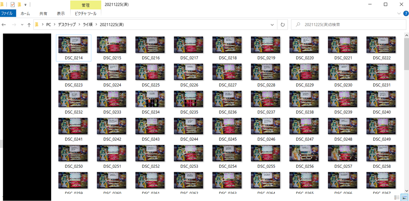Click file name DSC_0254
409x201 pixels.
(x=228, y=167)
